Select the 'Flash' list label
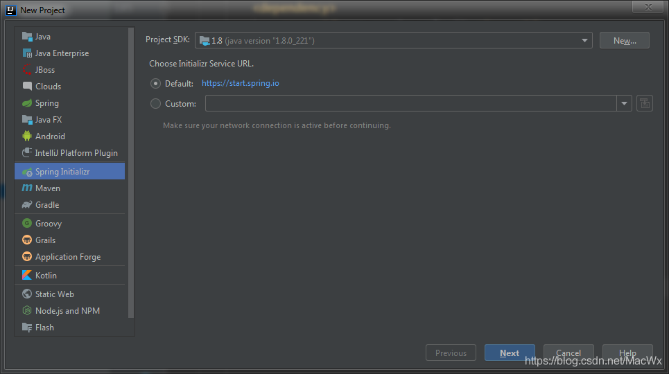The width and height of the screenshot is (669, 374). pyautogui.click(x=45, y=328)
